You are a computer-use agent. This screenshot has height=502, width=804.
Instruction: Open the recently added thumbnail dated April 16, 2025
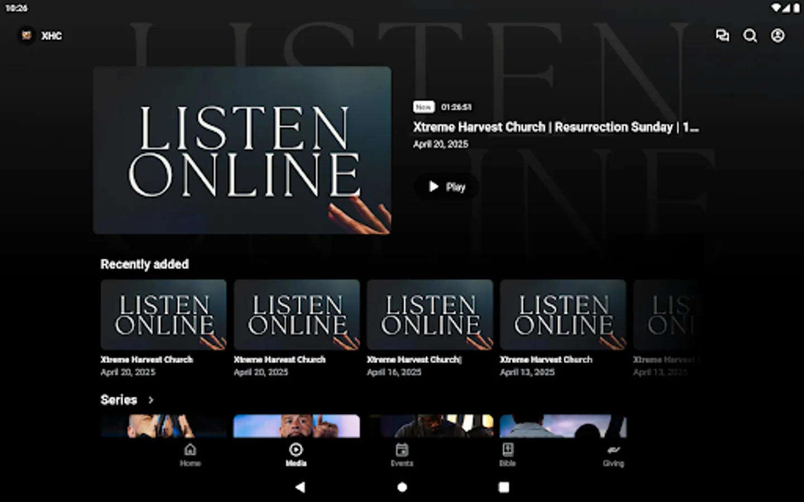430,315
